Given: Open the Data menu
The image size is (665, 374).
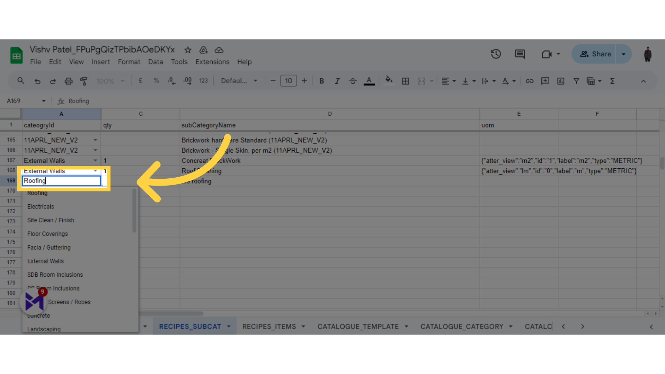Looking at the screenshot, I should pyautogui.click(x=156, y=62).
